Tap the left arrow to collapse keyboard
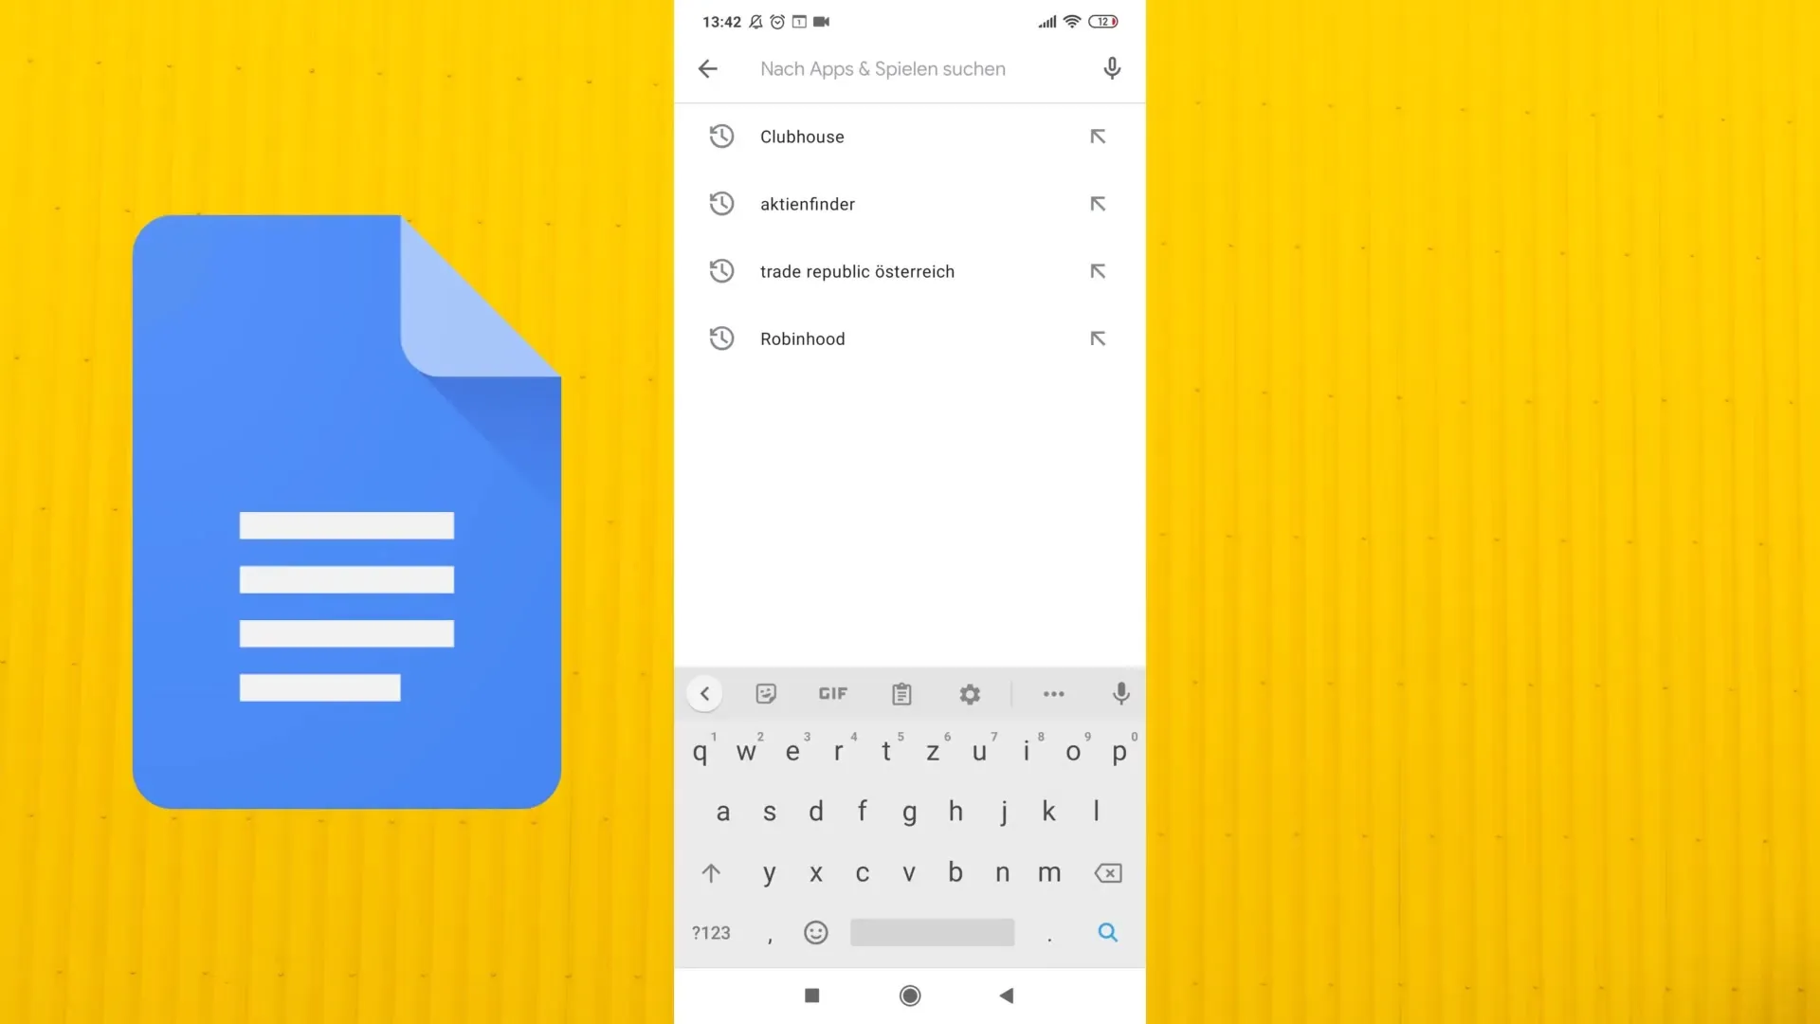 [705, 694]
